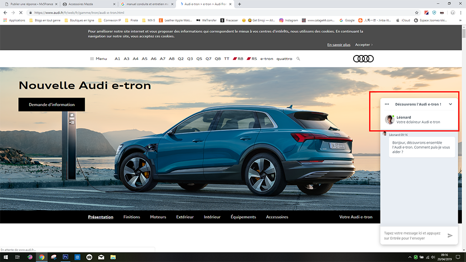Open the MX-5 bookmark folder
Screen dimensions: 466x262
pos(149,20)
